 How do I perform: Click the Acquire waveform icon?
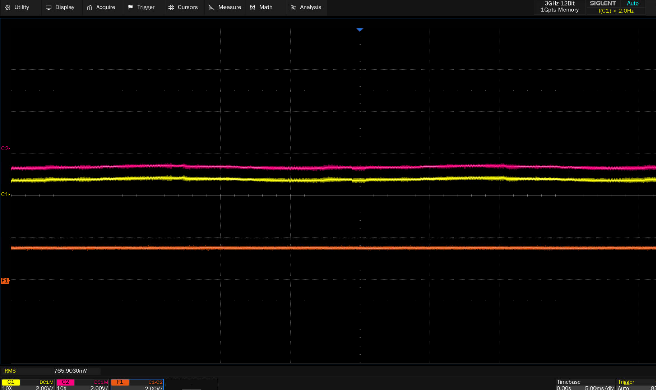coord(89,7)
